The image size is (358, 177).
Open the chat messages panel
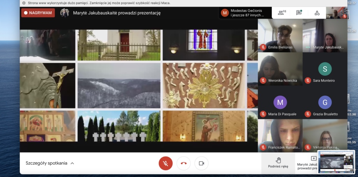299,13
